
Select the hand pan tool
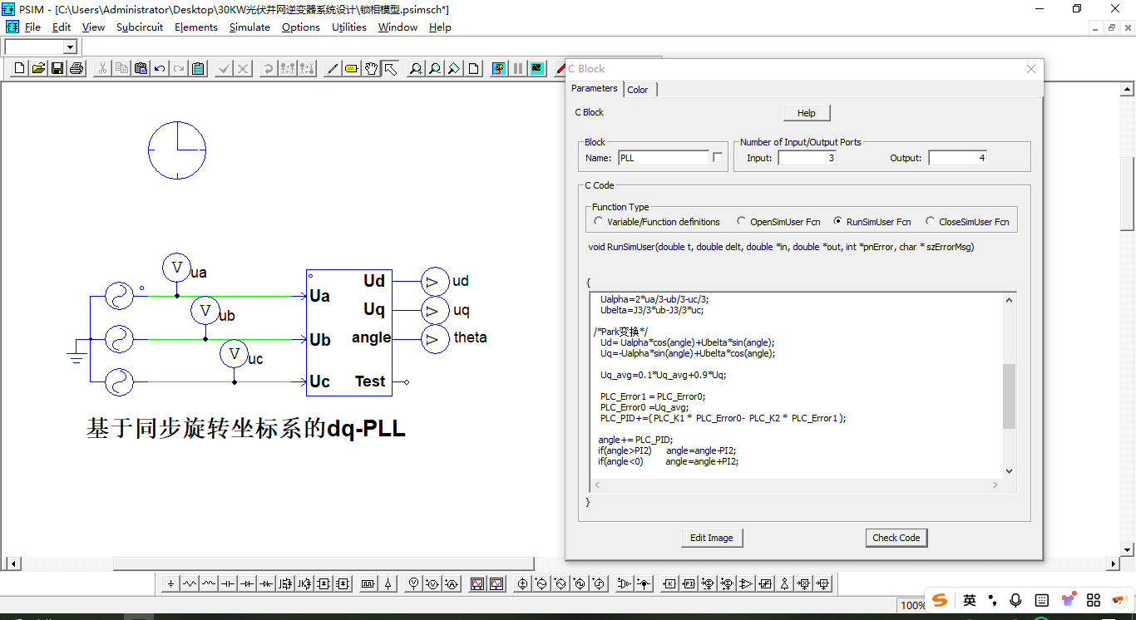tap(371, 69)
